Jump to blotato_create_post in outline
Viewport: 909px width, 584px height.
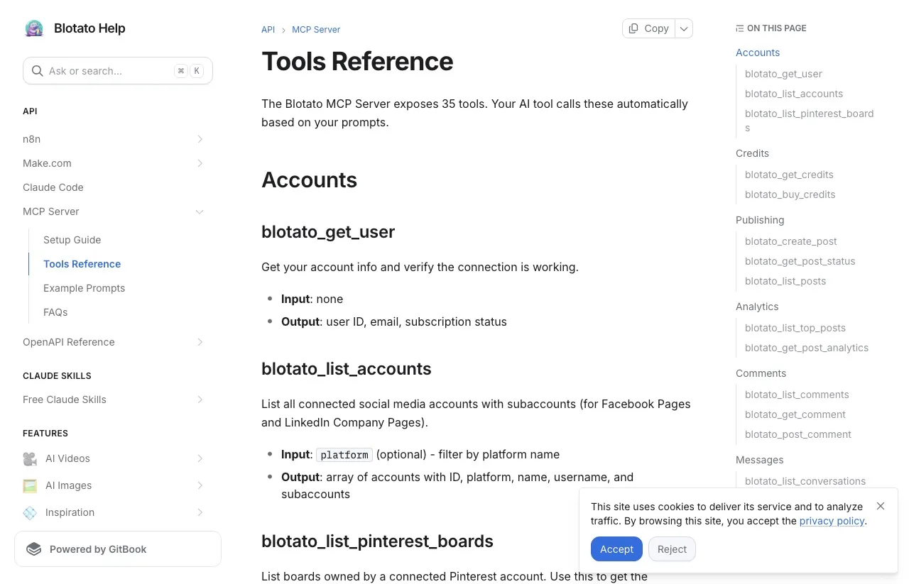tap(791, 241)
